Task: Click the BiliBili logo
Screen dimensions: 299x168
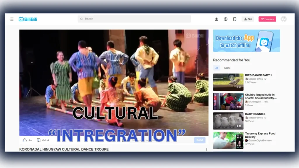Action: [x=28, y=19]
